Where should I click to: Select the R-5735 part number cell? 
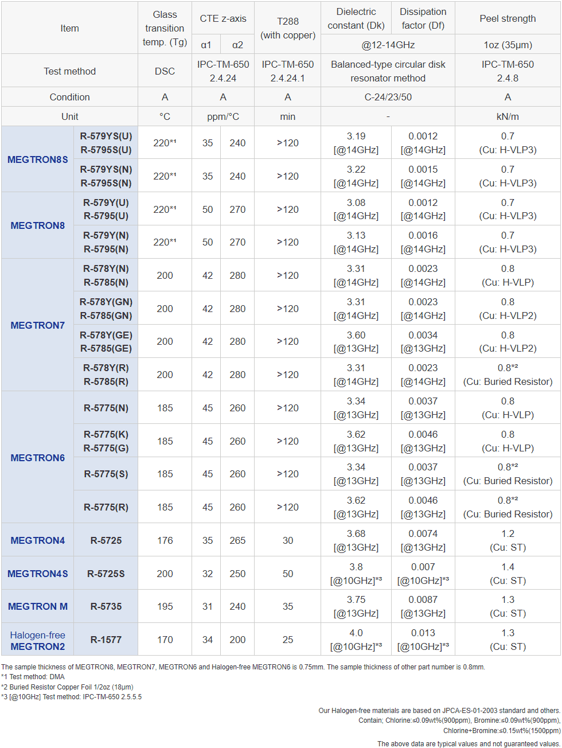[x=106, y=606]
